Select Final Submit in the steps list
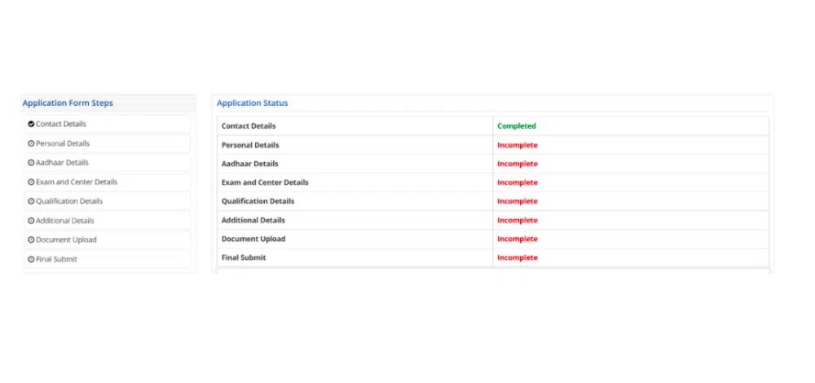The width and height of the screenshot is (815, 383). click(x=57, y=259)
